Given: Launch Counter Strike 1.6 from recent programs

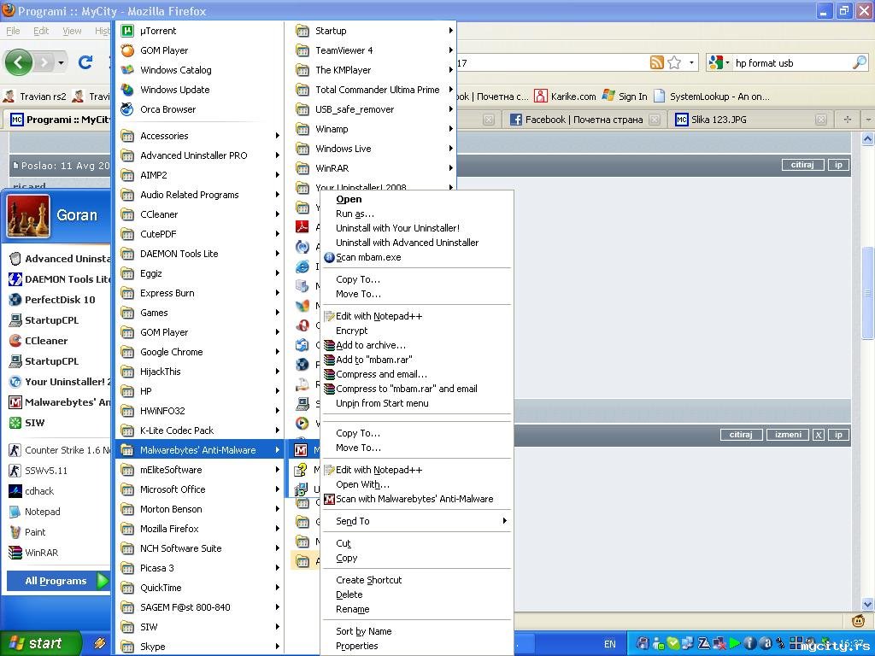Looking at the screenshot, I should point(59,450).
